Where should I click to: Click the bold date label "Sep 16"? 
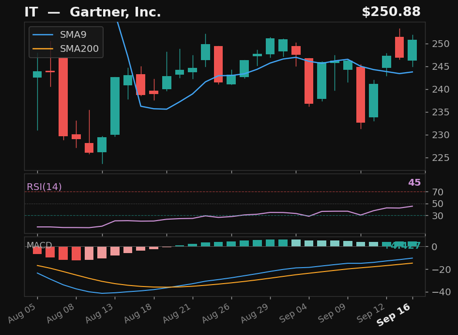coord(395,315)
